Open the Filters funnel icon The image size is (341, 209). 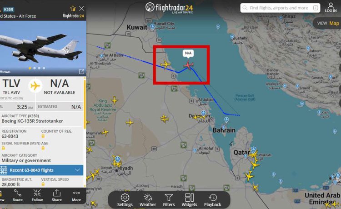tap(169, 200)
